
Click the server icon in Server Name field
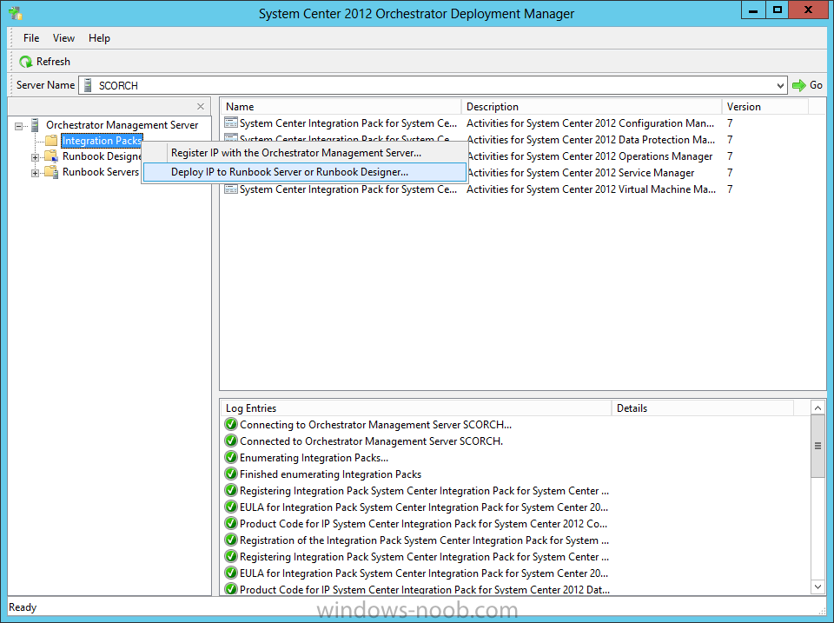[89, 85]
